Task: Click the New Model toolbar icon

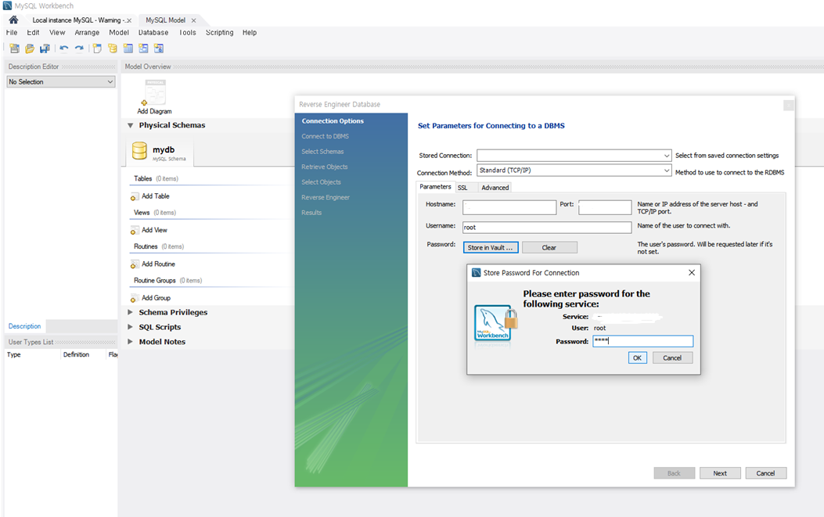Action: (15, 48)
